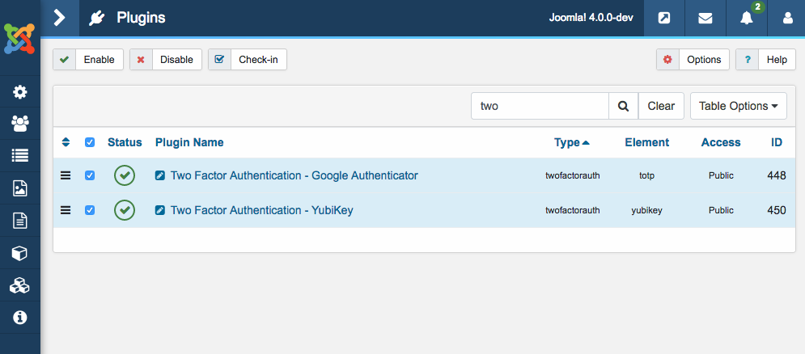Click the Enable toolbar button
The image size is (805, 354).
[88, 60]
